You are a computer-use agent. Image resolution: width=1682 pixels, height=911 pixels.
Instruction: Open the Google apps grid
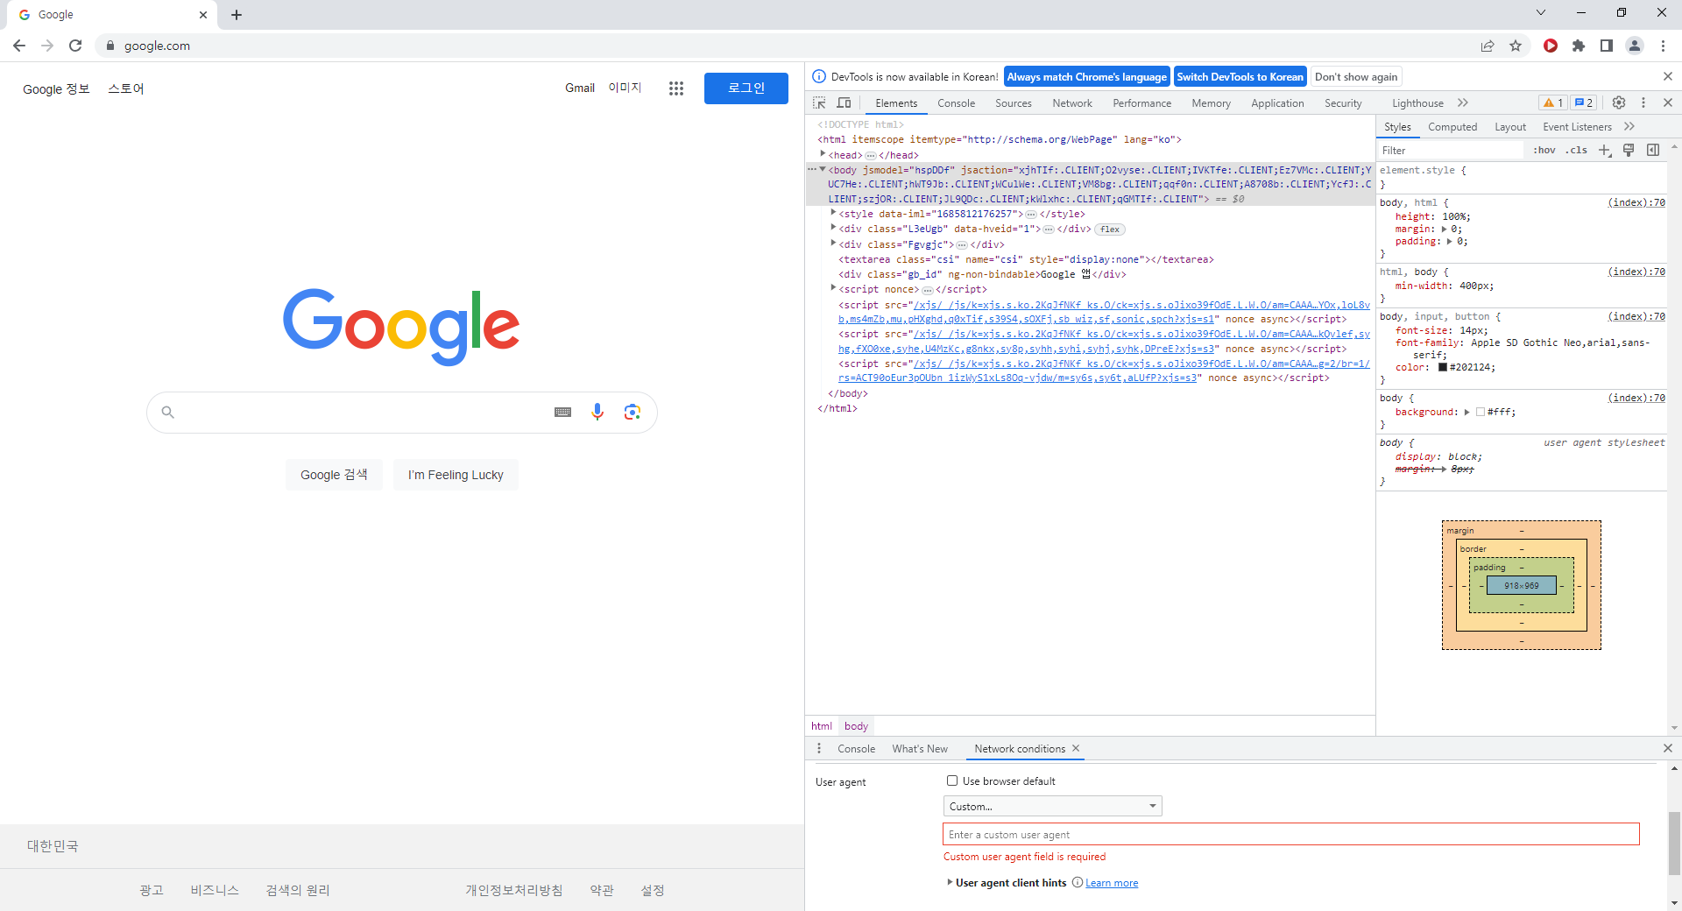pyautogui.click(x=675, y=88)
